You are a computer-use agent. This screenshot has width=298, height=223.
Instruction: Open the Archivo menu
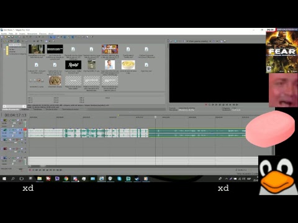(4, 33)
